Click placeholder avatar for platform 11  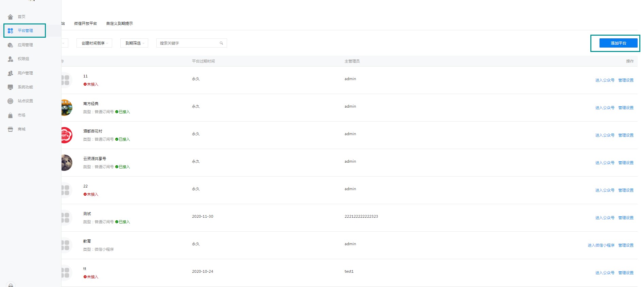67,80
